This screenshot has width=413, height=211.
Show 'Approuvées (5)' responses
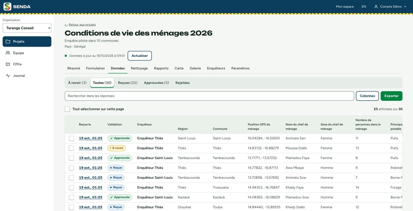point(157,83)
